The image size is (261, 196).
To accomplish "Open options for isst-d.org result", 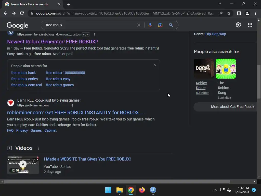I will (94, 34).
